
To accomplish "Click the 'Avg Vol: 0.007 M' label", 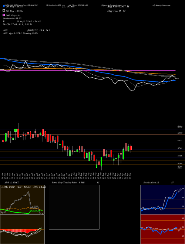I will (118, 7).
